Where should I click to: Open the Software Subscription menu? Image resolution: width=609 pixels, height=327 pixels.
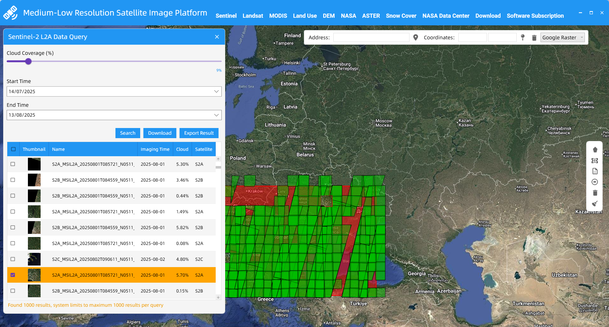coord(535,16)
